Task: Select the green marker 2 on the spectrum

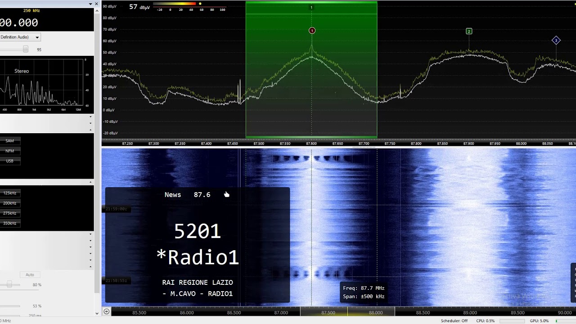Action: click(x=469, y=31)
